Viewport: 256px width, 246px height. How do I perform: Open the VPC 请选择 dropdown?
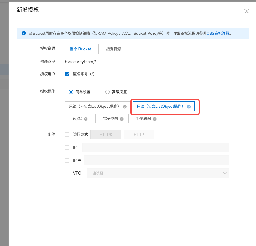[158, 173]
